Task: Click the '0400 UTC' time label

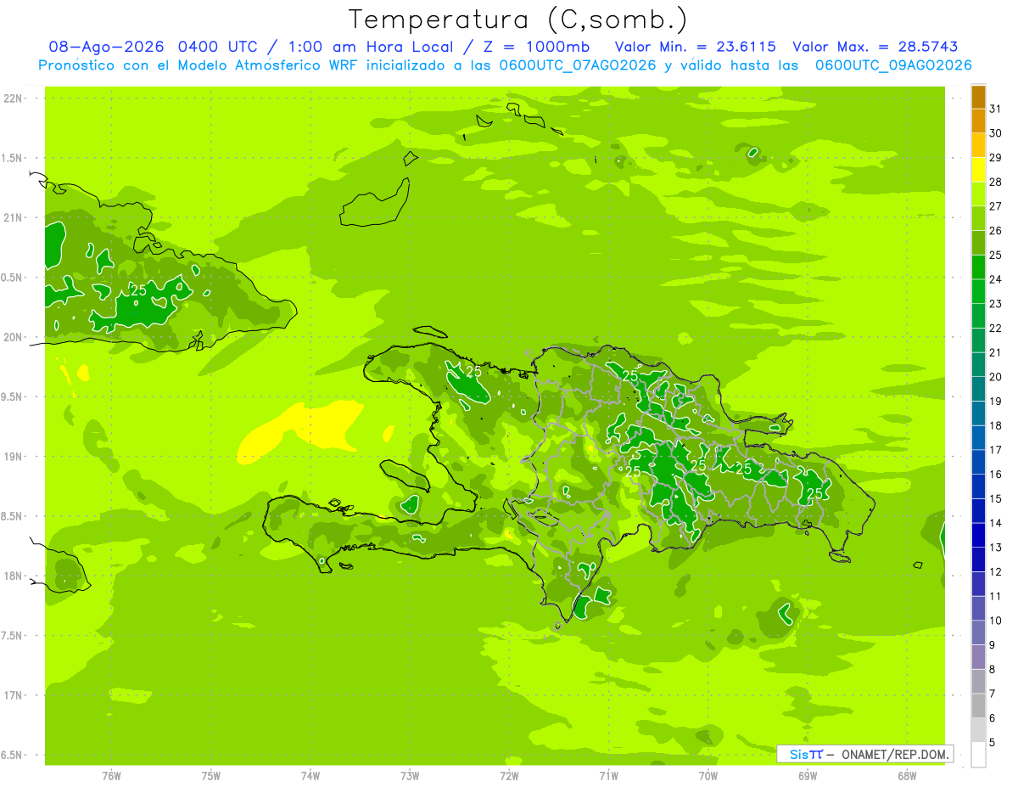Action: coord(220,47)
